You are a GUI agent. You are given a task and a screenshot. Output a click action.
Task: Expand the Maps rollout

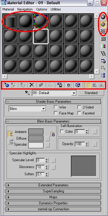pos(53,197)
